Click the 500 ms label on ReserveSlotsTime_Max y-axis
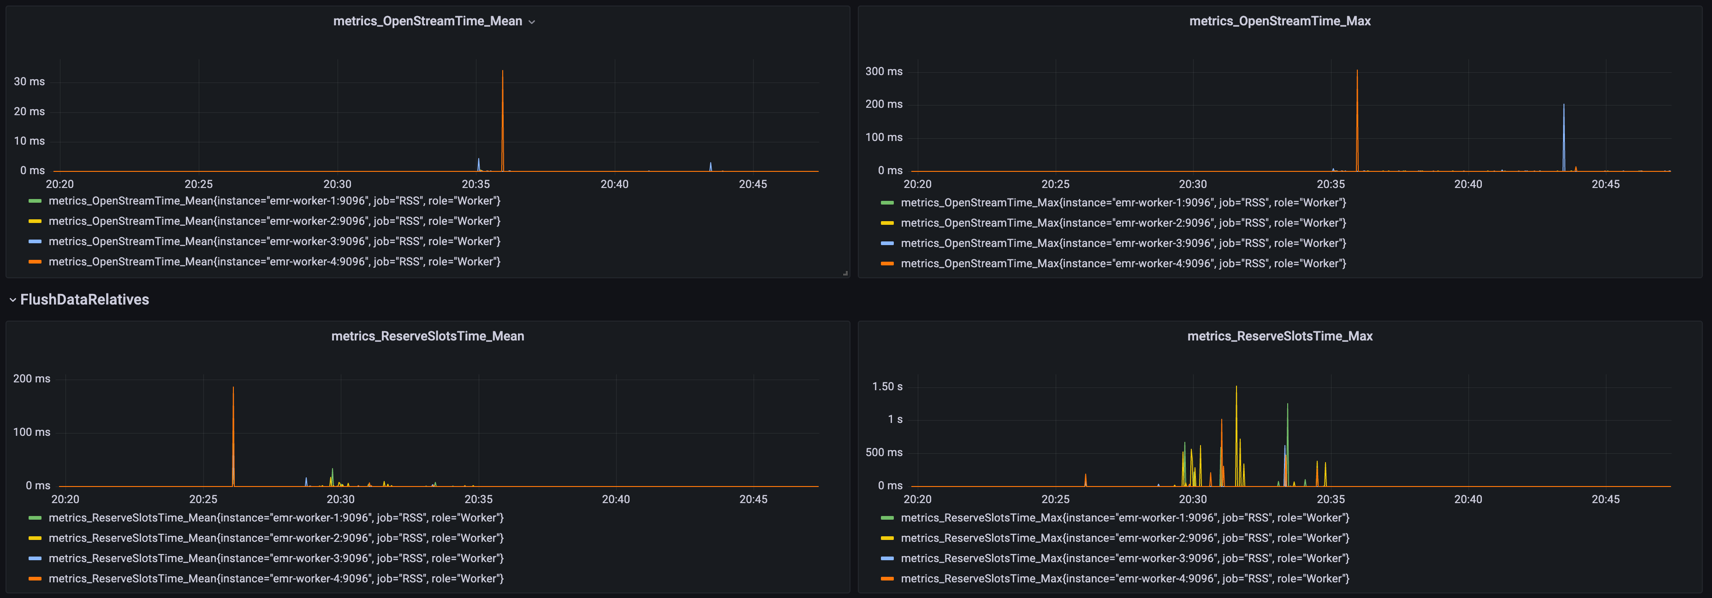The width and height of the screenshot is (1712, 598). (884, 453)
